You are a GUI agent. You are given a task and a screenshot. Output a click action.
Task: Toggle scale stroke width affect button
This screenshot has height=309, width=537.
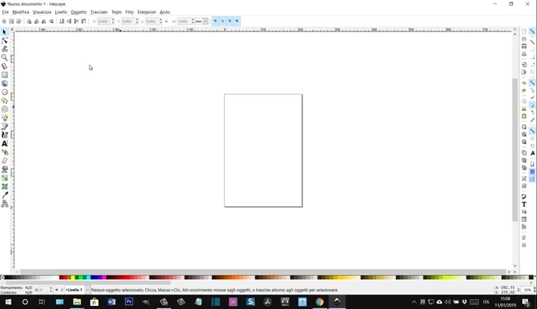click(215, 21)
